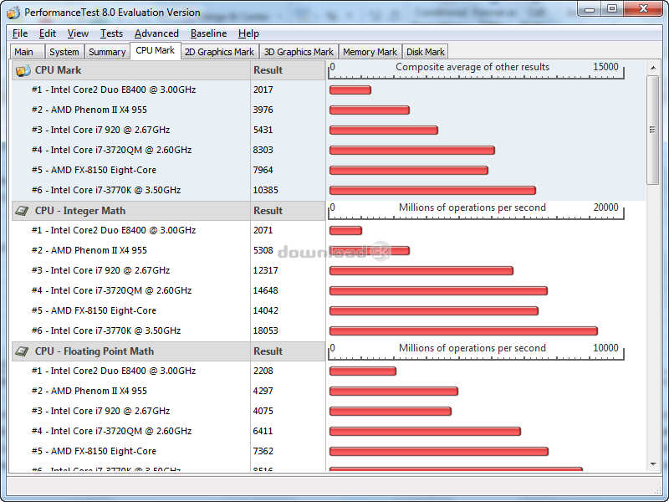The image size is (669, 502).
Task: Click the 7362 Floating Point result value
Action: pos(263,451)
